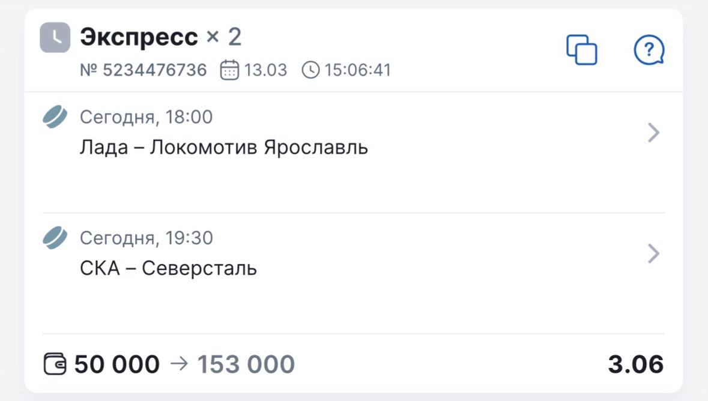Click the Сегодня, 18:00 match time
This screenshot has width=708, height=401.
point(146,117)
